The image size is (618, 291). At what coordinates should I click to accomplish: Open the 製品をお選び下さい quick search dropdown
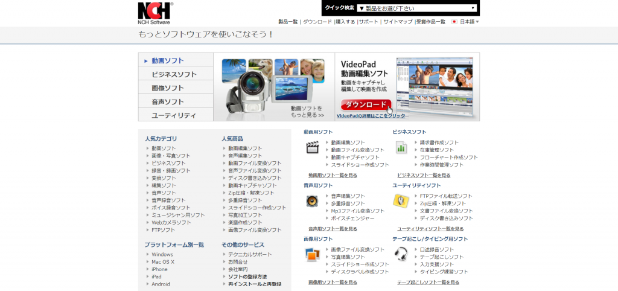[417, 8]
